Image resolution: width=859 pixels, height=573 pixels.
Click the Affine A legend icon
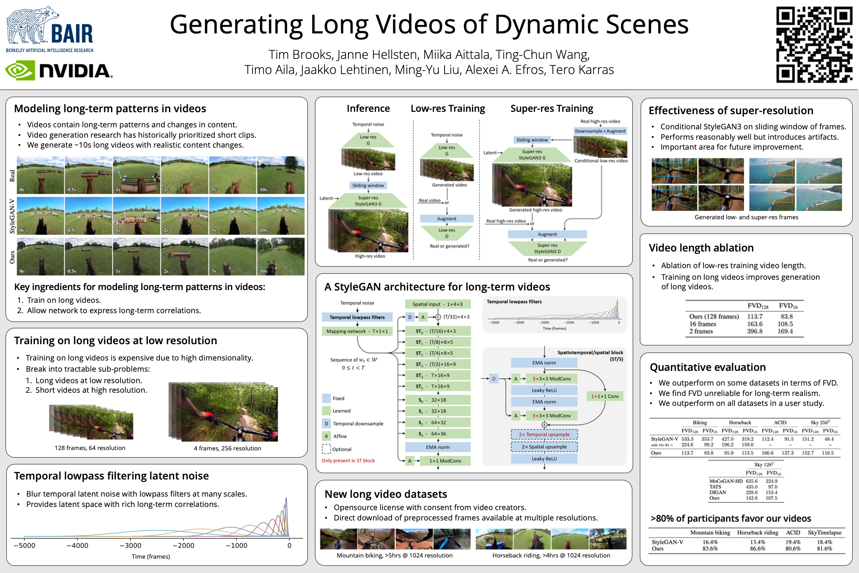[x=326, y=436]
